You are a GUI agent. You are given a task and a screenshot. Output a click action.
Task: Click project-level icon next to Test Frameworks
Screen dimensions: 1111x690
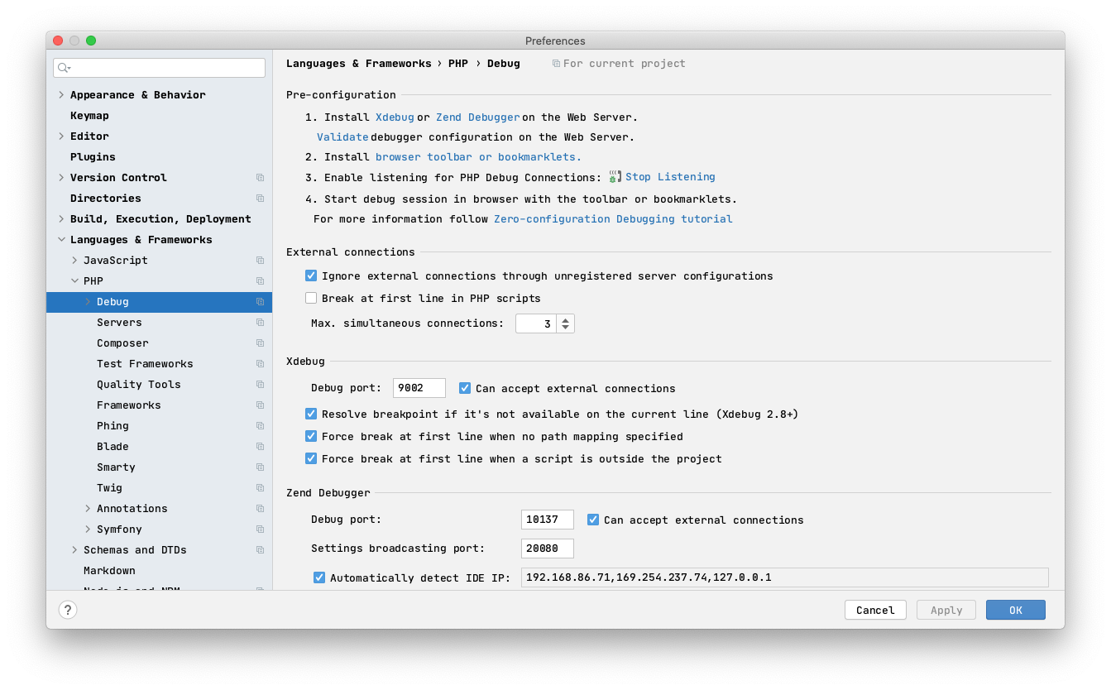pyautogui.click(x=260, y=364)
